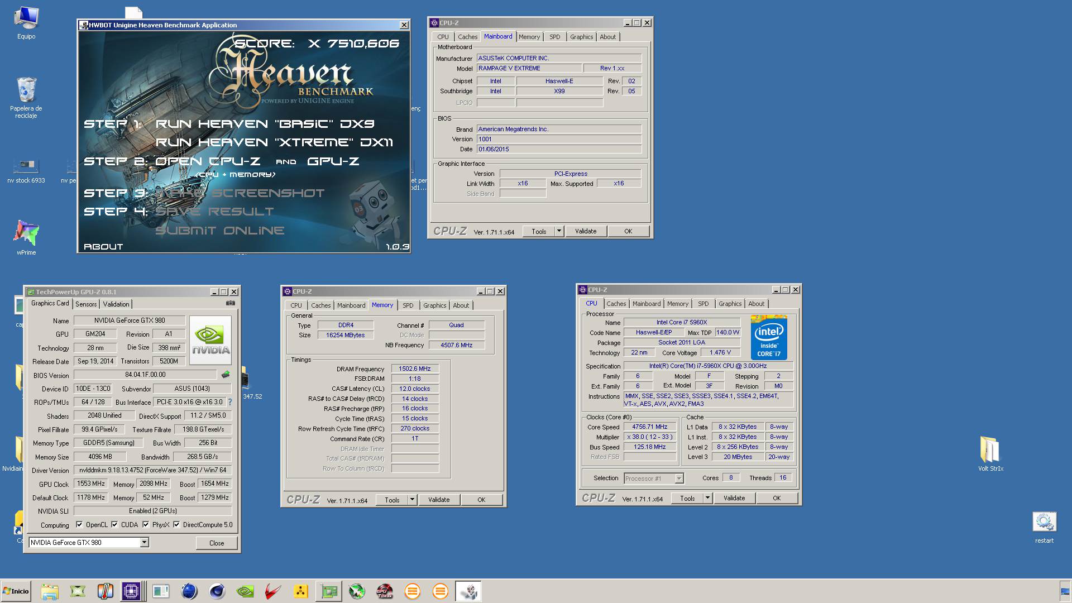
Task: Expand Tools arrow in the CPU-Z Mainboard window
Action: [x=559, y=231]
